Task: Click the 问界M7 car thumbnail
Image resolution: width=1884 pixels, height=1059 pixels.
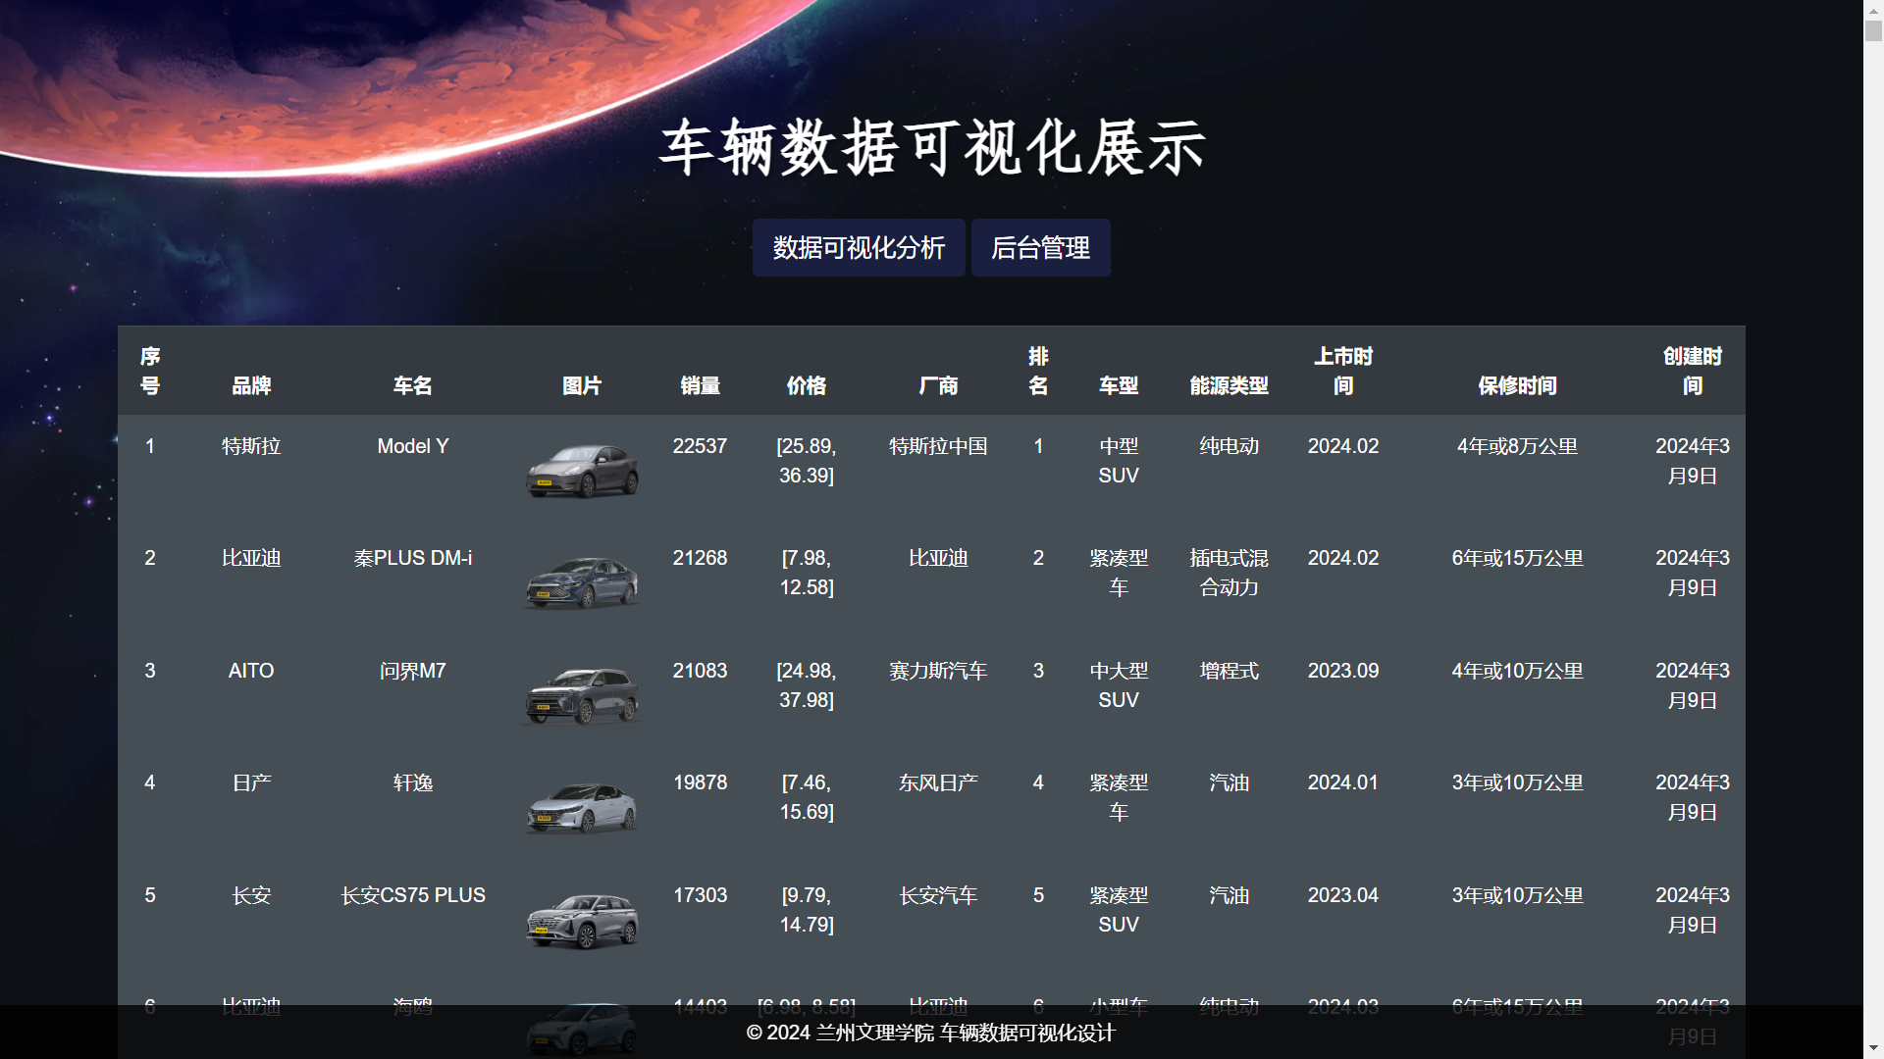Action: pos(582,695)
